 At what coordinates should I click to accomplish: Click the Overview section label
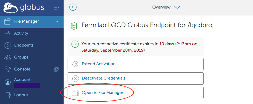click(161, 7)
